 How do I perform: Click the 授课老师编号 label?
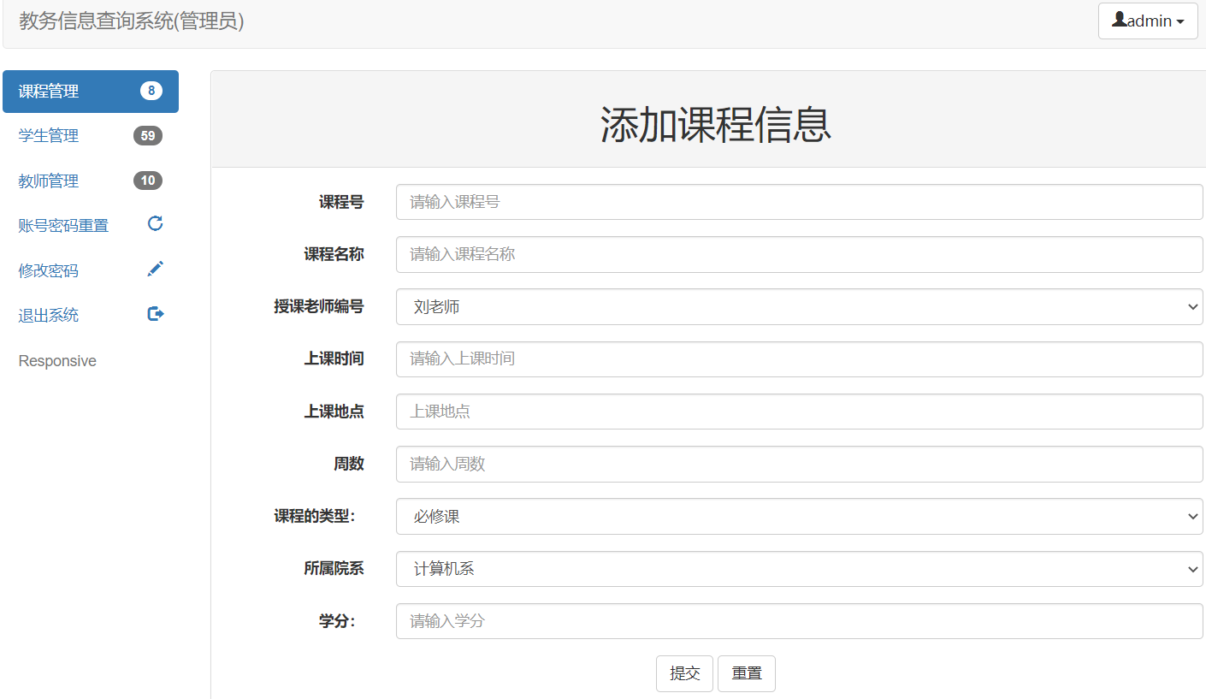point(319,306)
